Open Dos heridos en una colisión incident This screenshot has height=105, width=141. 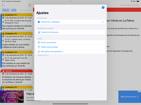tap(17, 59)
